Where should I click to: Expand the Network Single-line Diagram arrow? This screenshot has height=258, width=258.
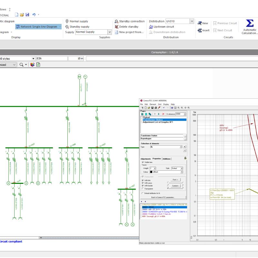tap(60, 27)
